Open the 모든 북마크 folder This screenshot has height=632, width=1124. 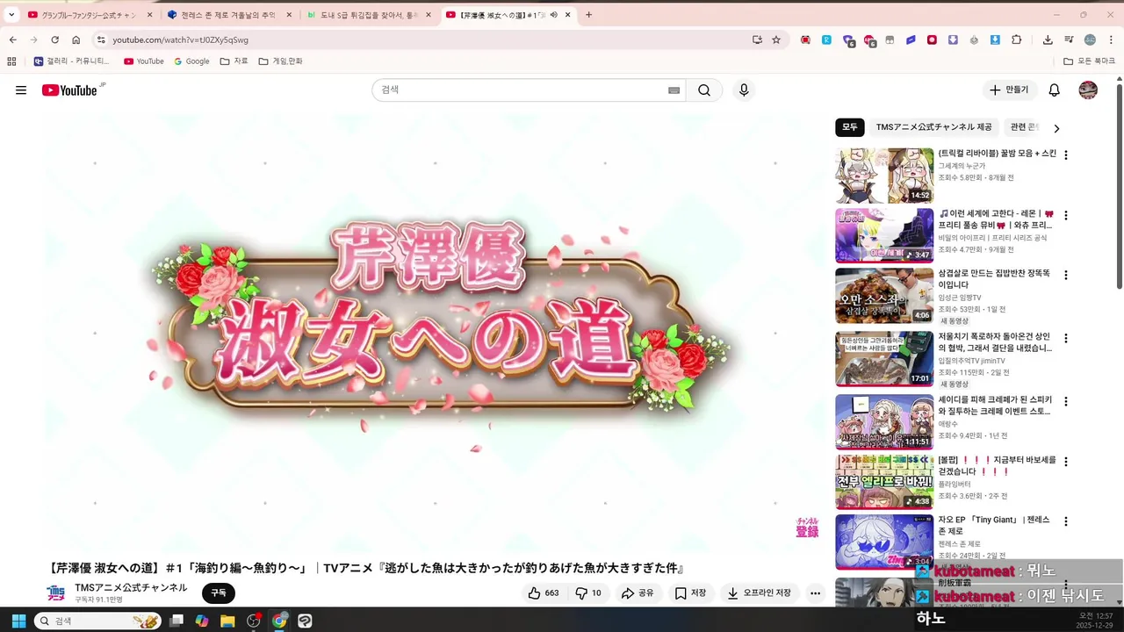coord(1089,61)
